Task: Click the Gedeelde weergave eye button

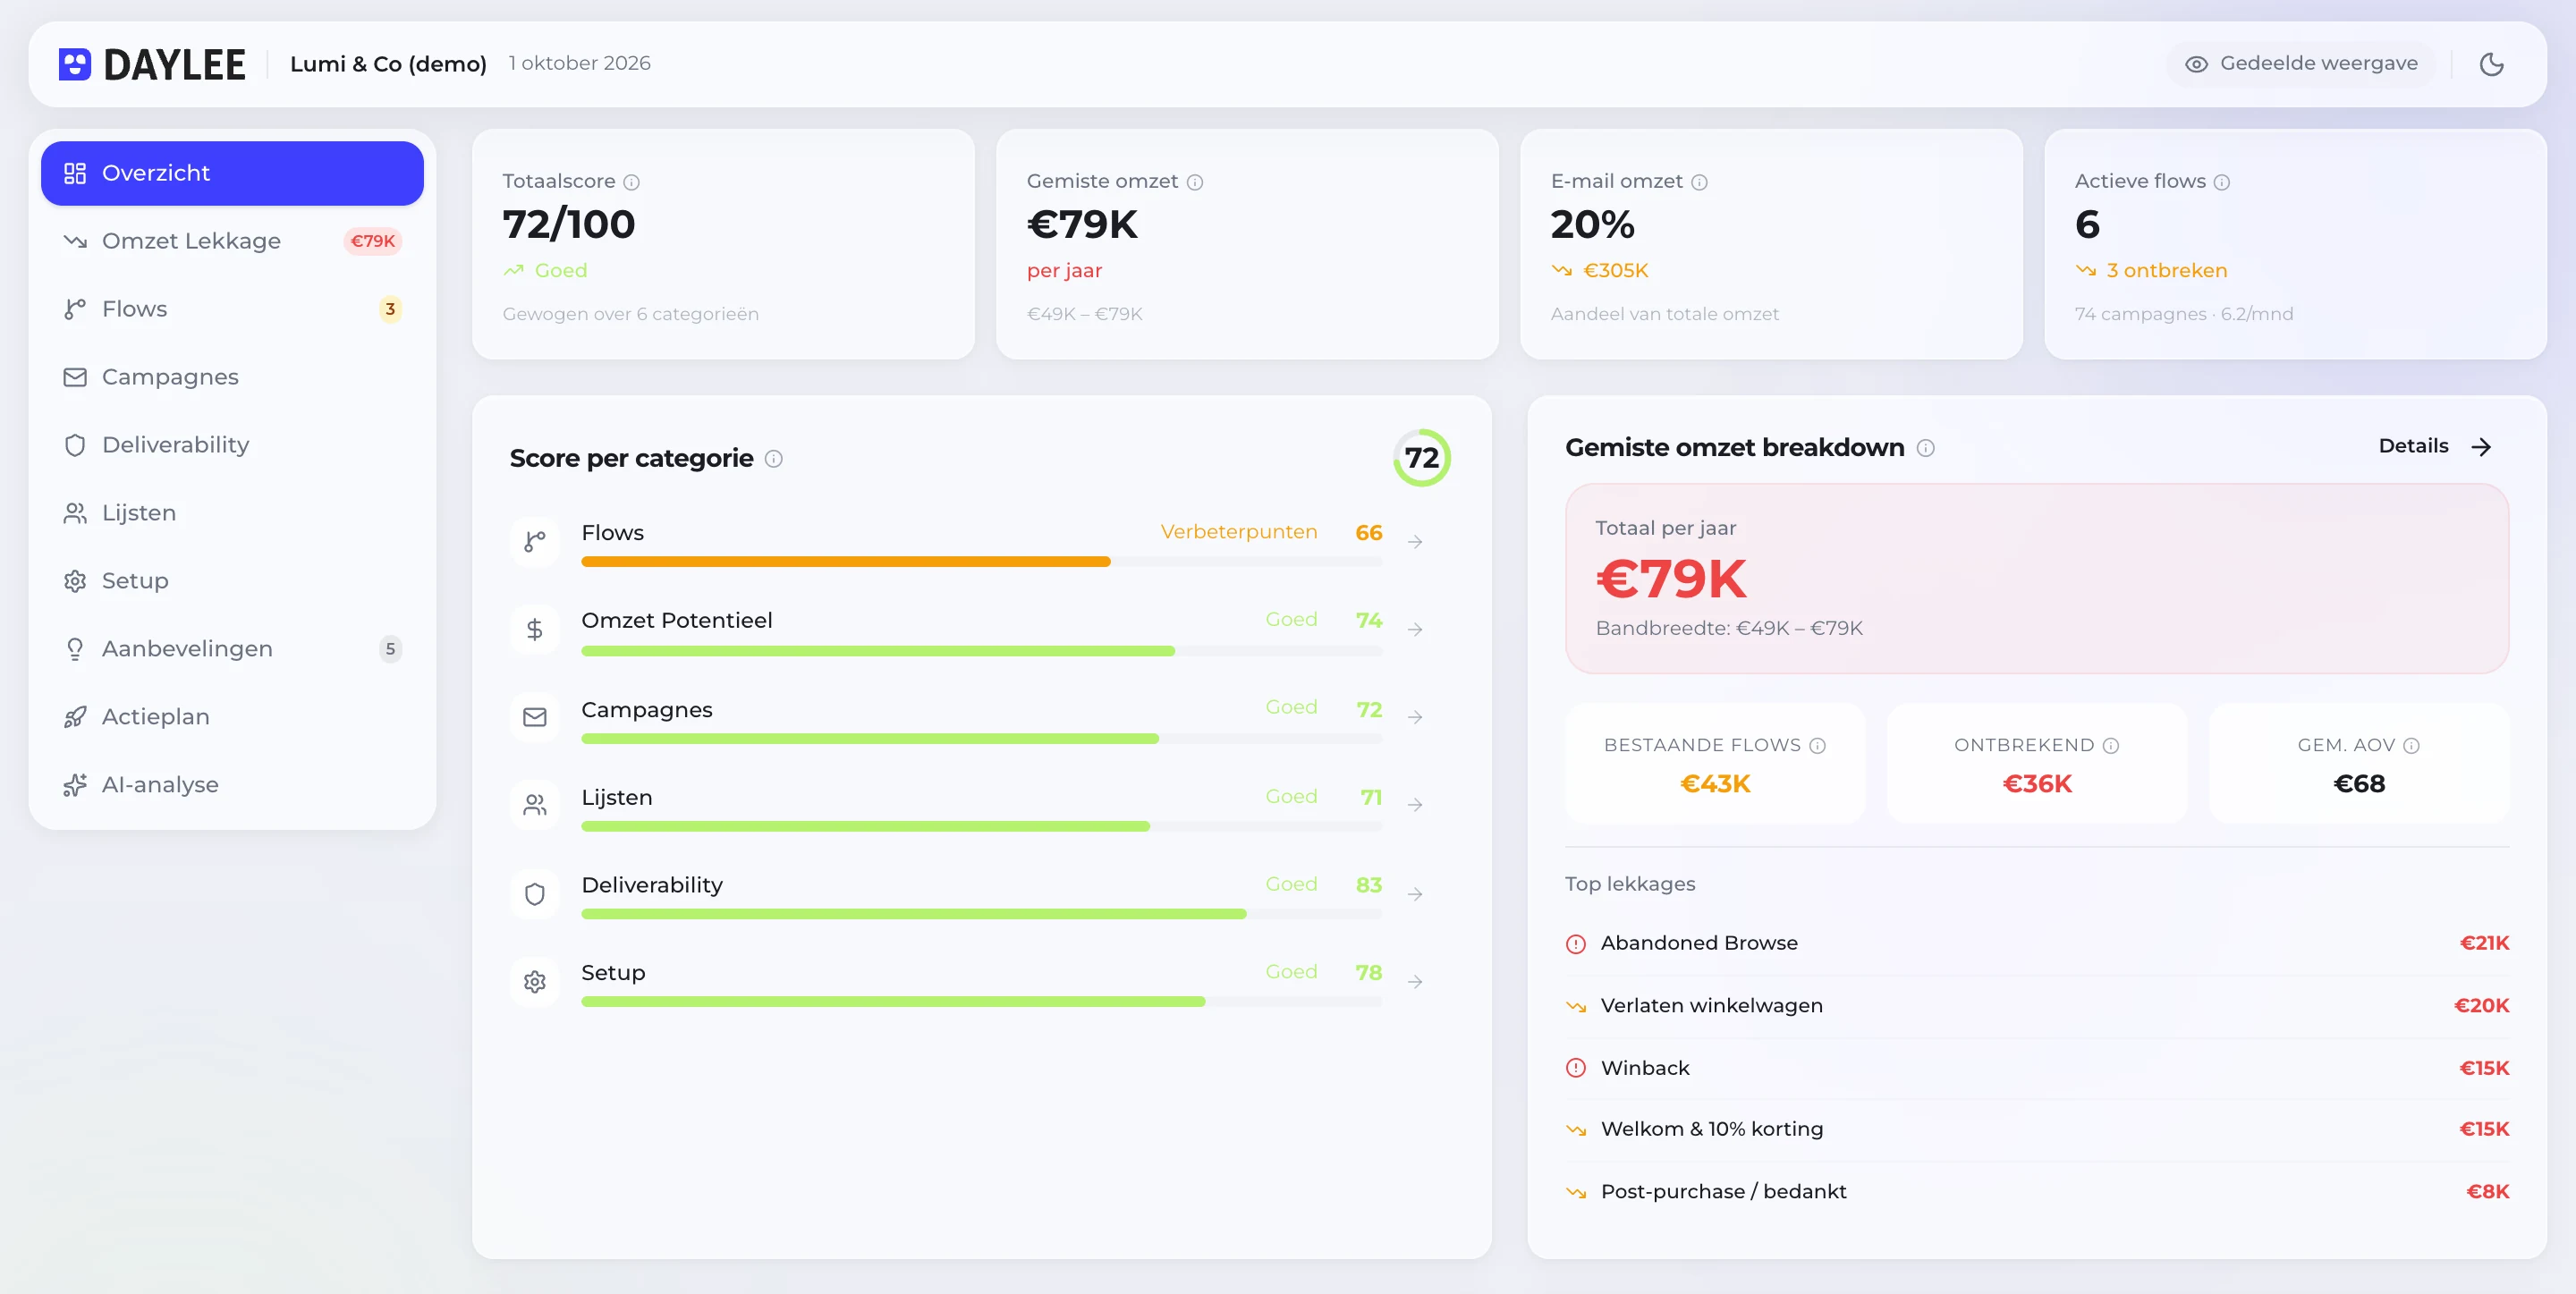Action: (2301, 64)
